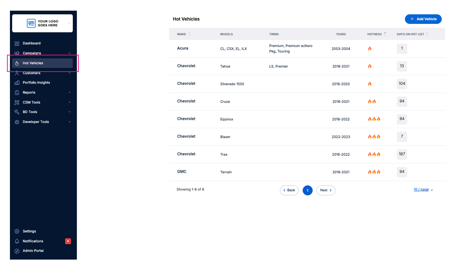Image resolution: width=459 pixels, height=275 pixels.
Task: Open Settings via the gear icon
Action: click(17, 231)
